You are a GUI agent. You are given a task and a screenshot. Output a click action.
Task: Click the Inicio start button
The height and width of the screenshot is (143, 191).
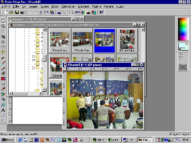[x=8, y=140]
